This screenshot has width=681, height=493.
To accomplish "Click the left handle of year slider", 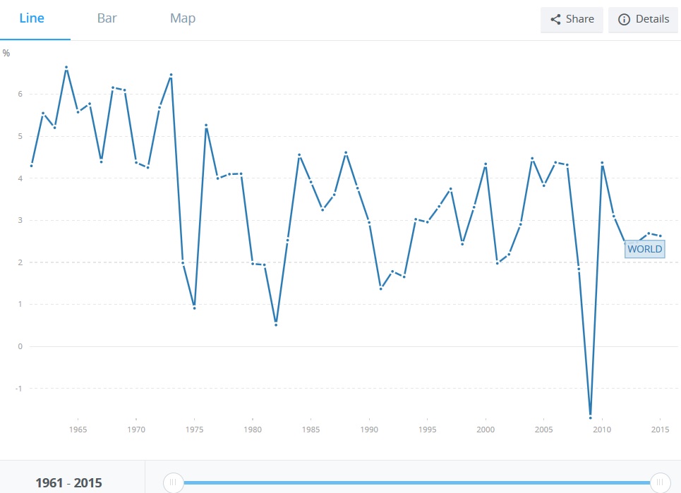I will (173, 482).
